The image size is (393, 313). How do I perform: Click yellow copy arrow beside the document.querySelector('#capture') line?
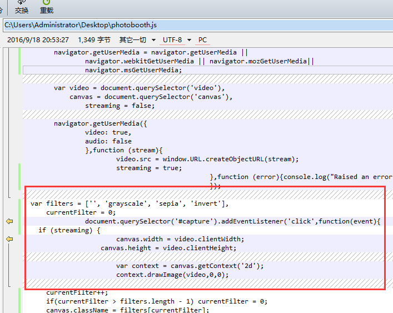9,221
